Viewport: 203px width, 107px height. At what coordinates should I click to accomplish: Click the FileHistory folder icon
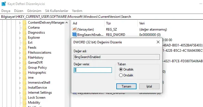[x=24, y=58]
